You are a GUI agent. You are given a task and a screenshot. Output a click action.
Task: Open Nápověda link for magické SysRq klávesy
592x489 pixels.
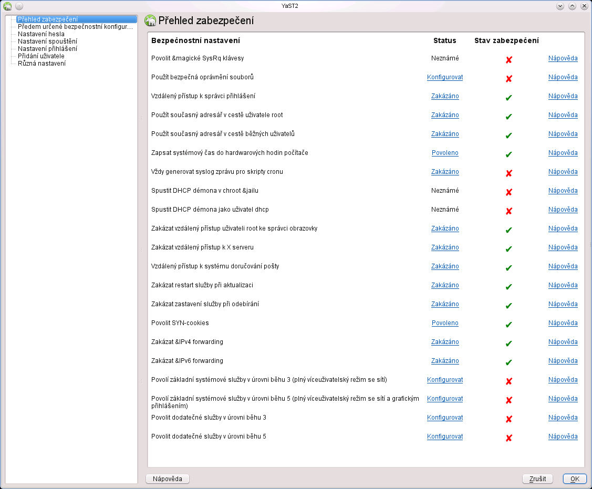coord(563,58)
